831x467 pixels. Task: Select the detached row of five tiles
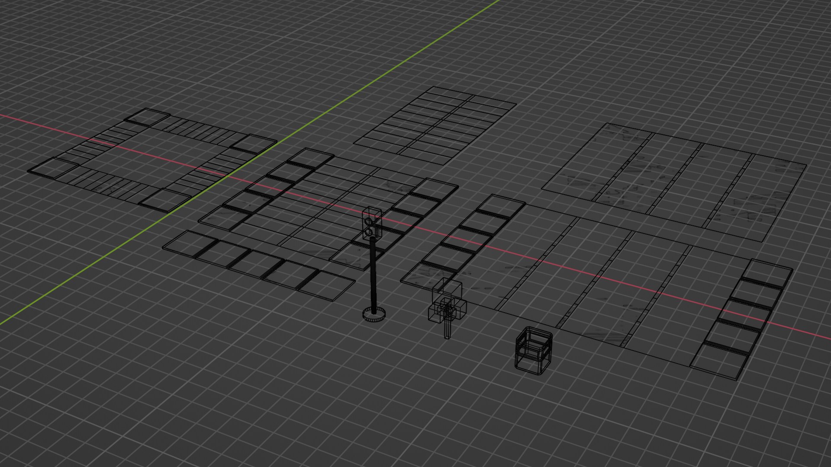point(259,265)
